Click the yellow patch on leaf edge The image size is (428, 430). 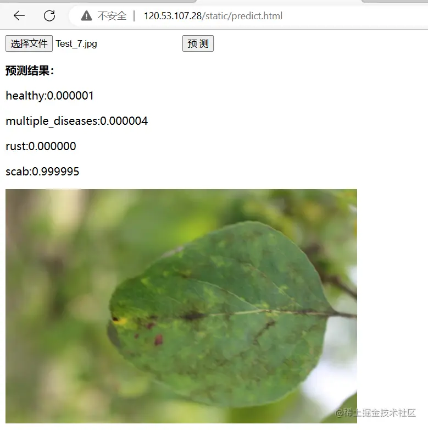pyautogui.click(x=120, y=321)
